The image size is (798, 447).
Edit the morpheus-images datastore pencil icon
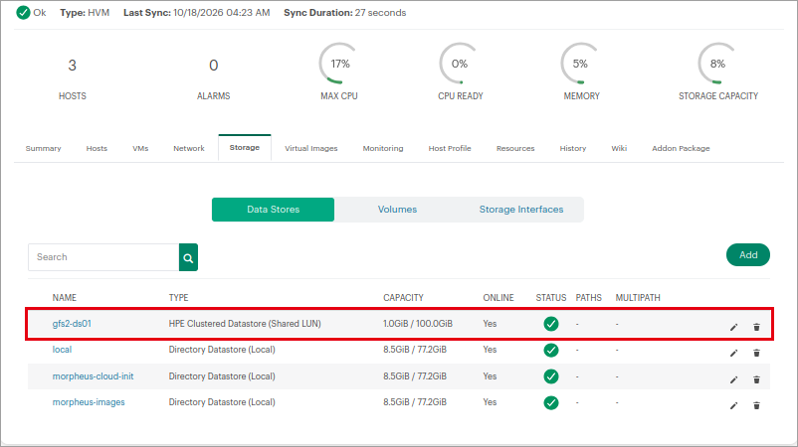[733, 405]
